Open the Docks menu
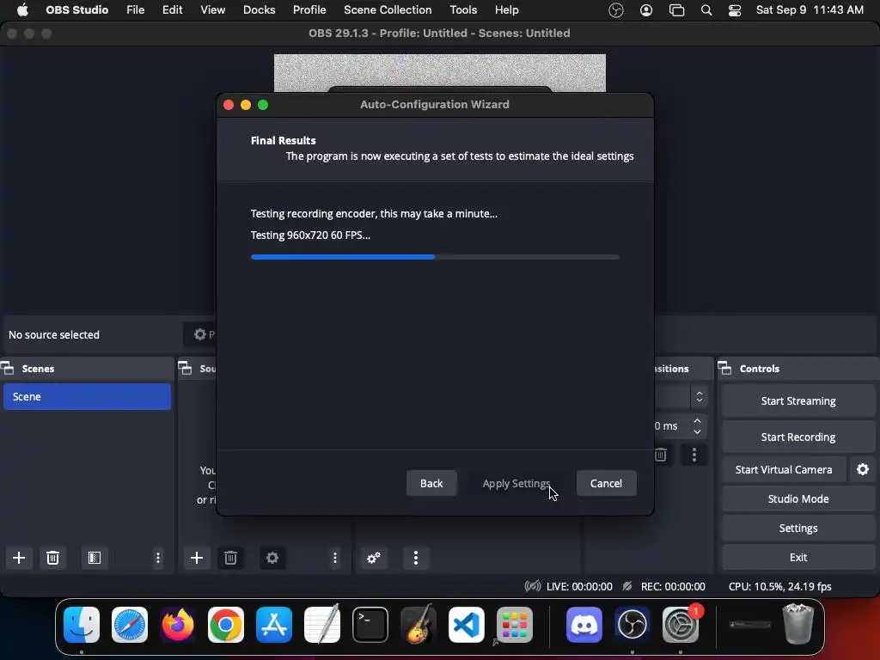 259,10
